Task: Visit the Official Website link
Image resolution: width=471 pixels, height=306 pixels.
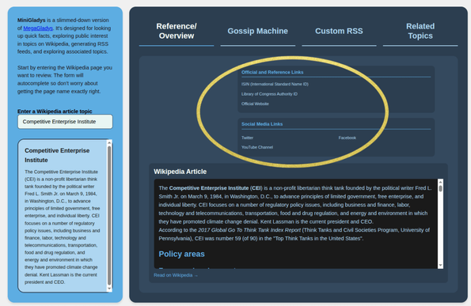Action: [x=255, y=104]
